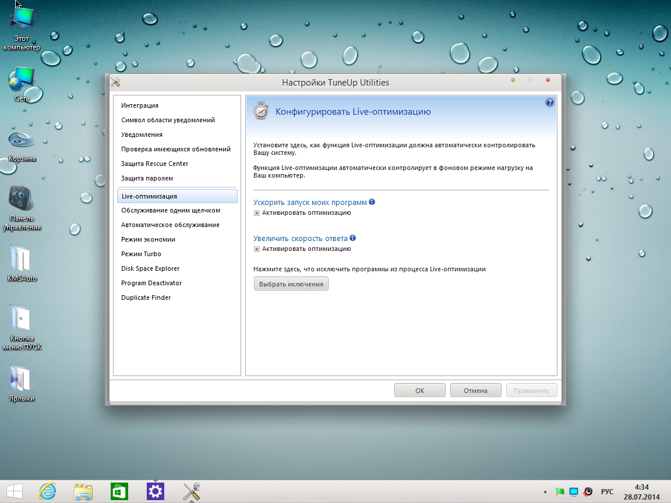Confirm with the OK button
The width and height of the screenshot is (671, 503).
point(420,390)
